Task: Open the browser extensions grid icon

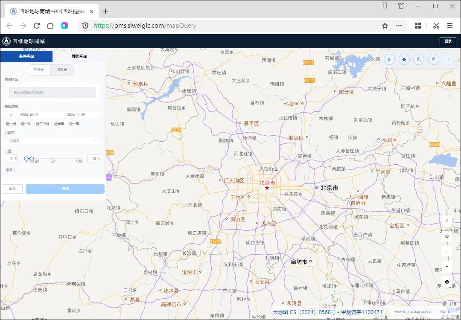Action: 418,26
